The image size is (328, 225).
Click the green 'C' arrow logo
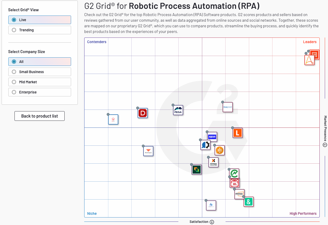pyautogui.click(x=234, y=174)
